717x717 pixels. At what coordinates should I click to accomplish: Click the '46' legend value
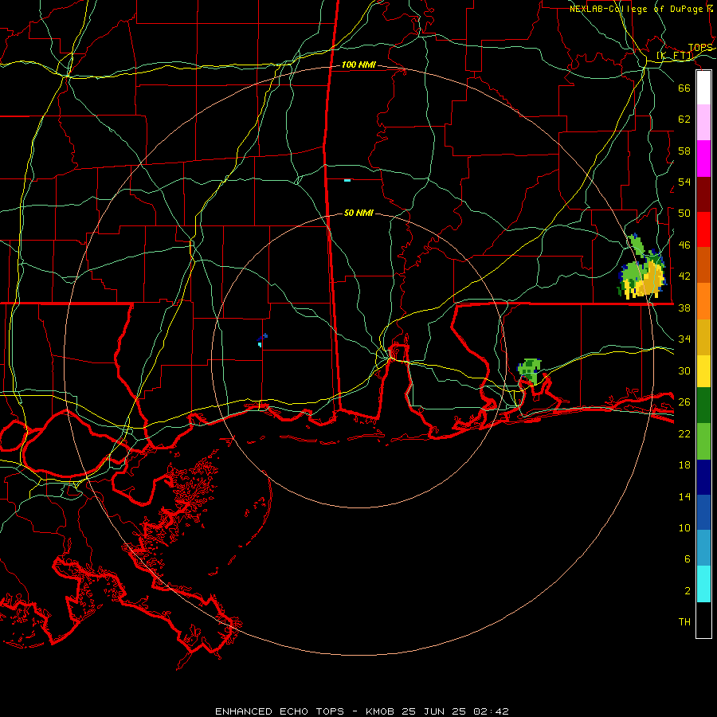684,245
